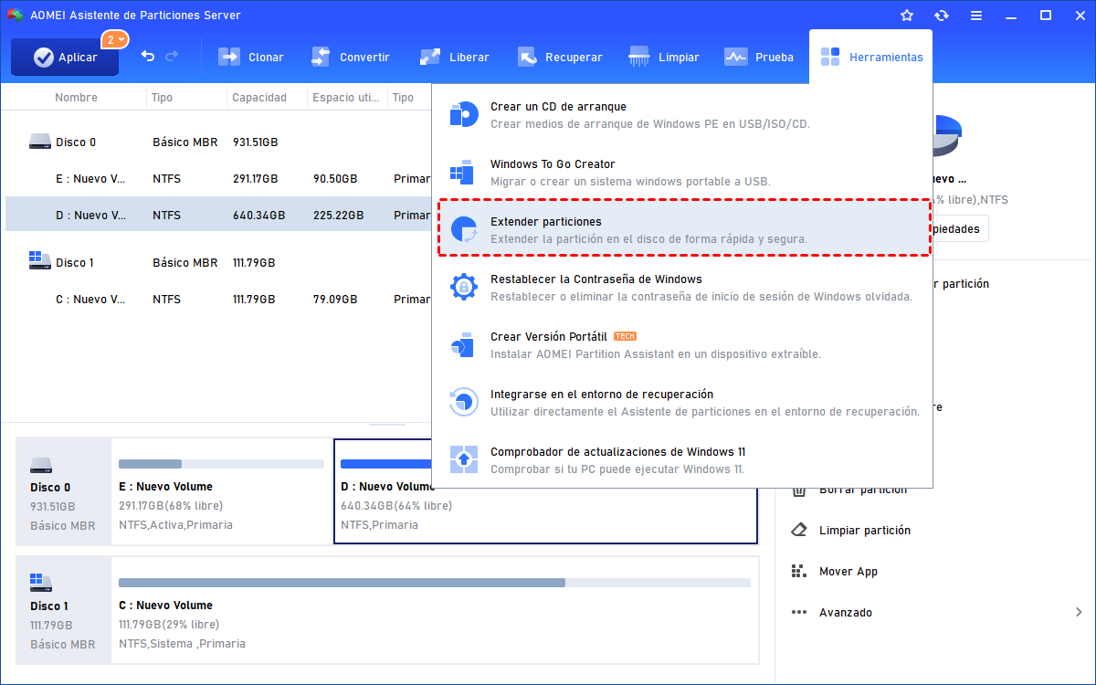
Task: Click the Recuperar toolbar icon
Action: (x=527, y=57)
